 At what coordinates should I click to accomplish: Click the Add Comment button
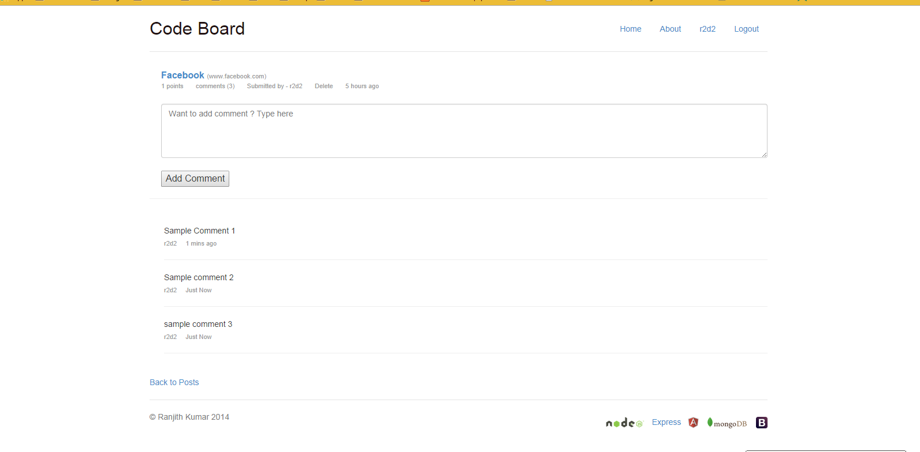pyautogui.click(x=195, y=179)
